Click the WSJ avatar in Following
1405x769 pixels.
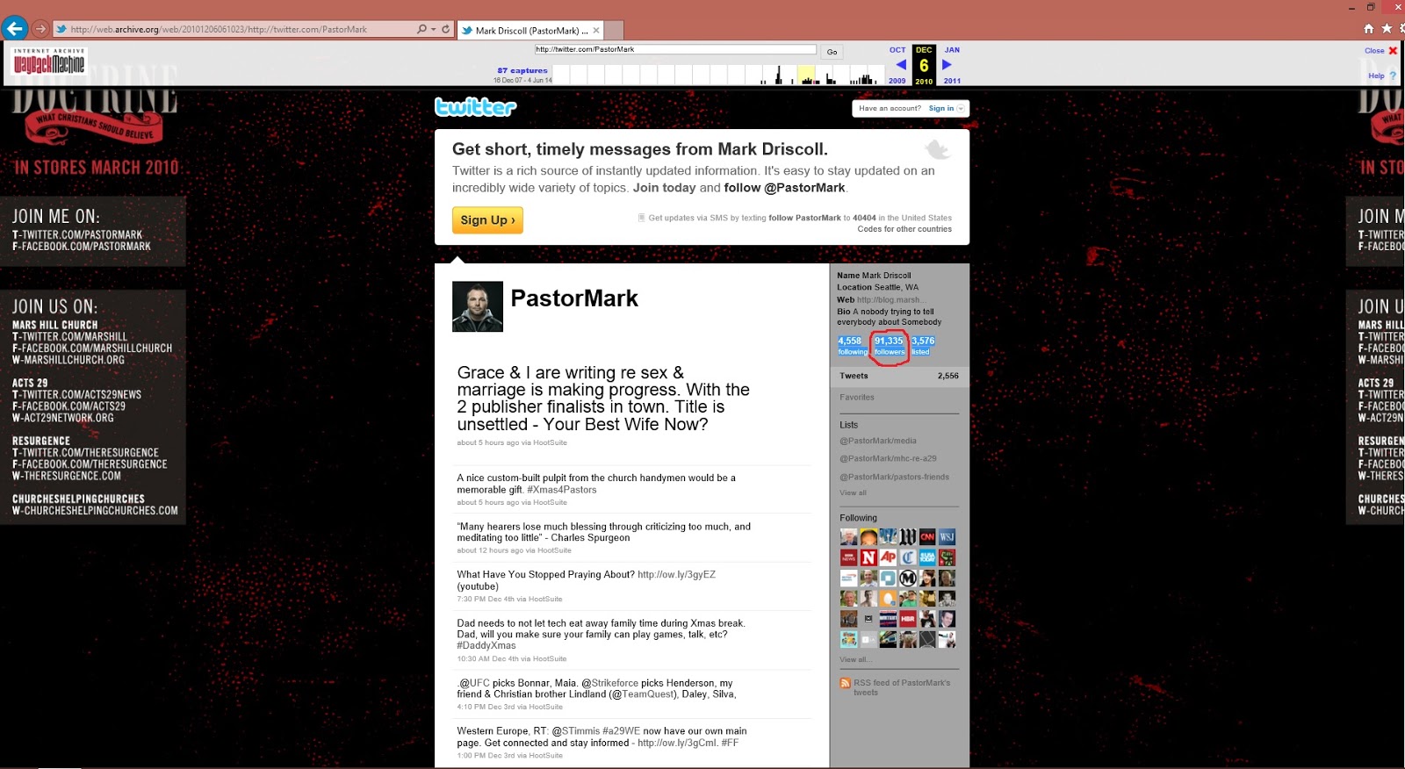click(x=947, y=536)
